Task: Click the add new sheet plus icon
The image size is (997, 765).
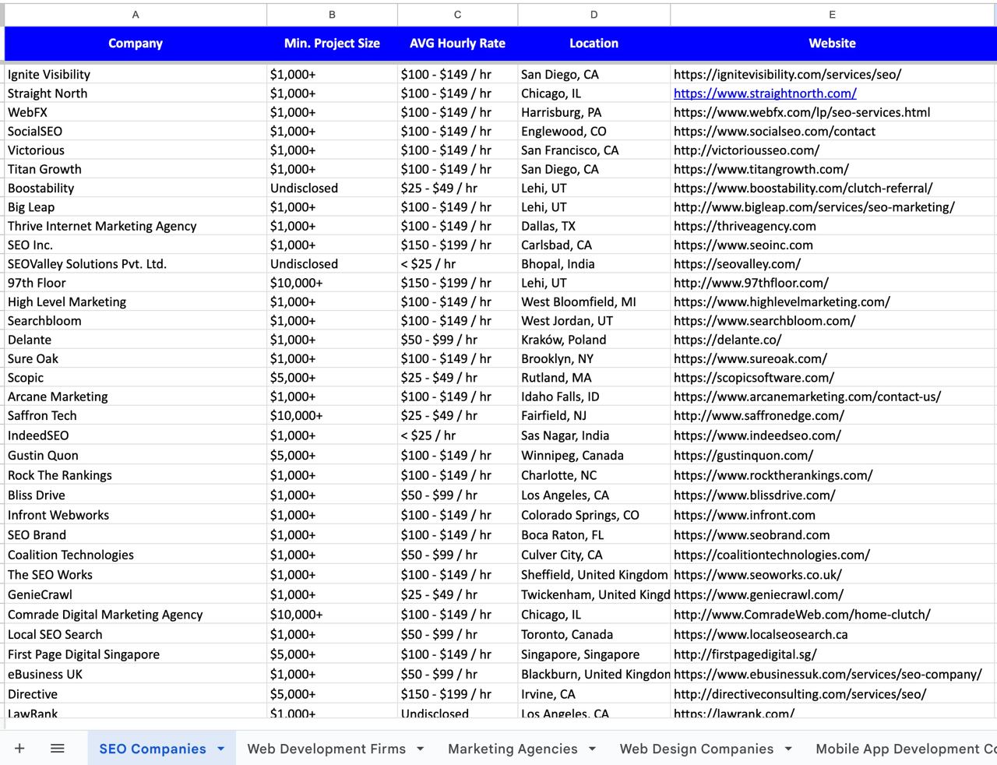Action: click(x=19, y=749)
